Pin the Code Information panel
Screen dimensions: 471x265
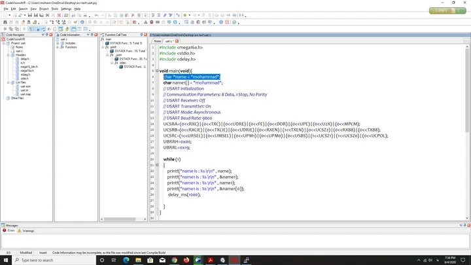pyautogui.click(x=92, y=35)
